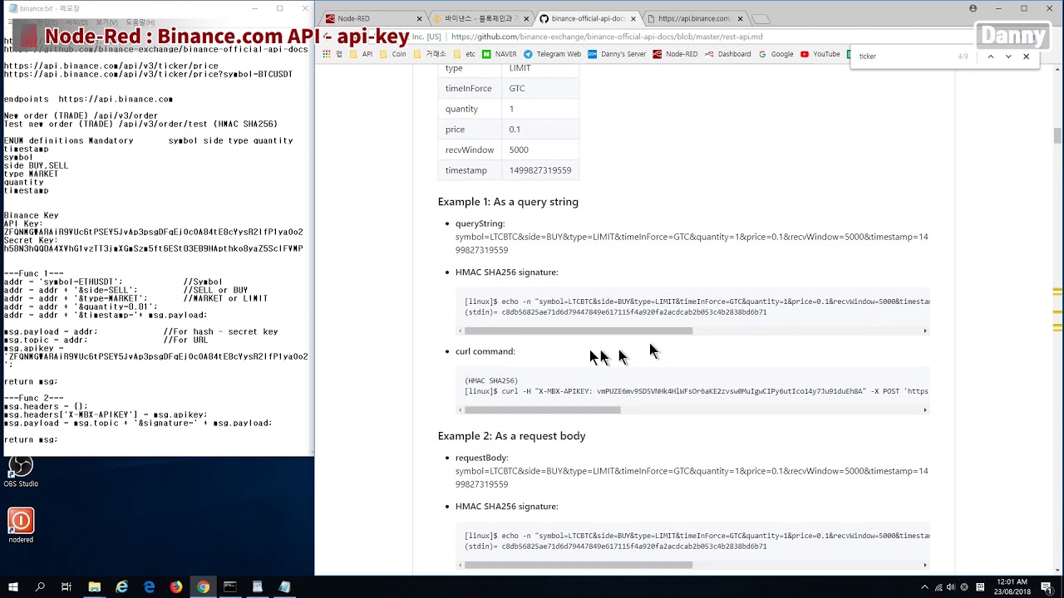The image size is (1064, 598).
Task: Click the network icon in system tray
Action: 938,587
